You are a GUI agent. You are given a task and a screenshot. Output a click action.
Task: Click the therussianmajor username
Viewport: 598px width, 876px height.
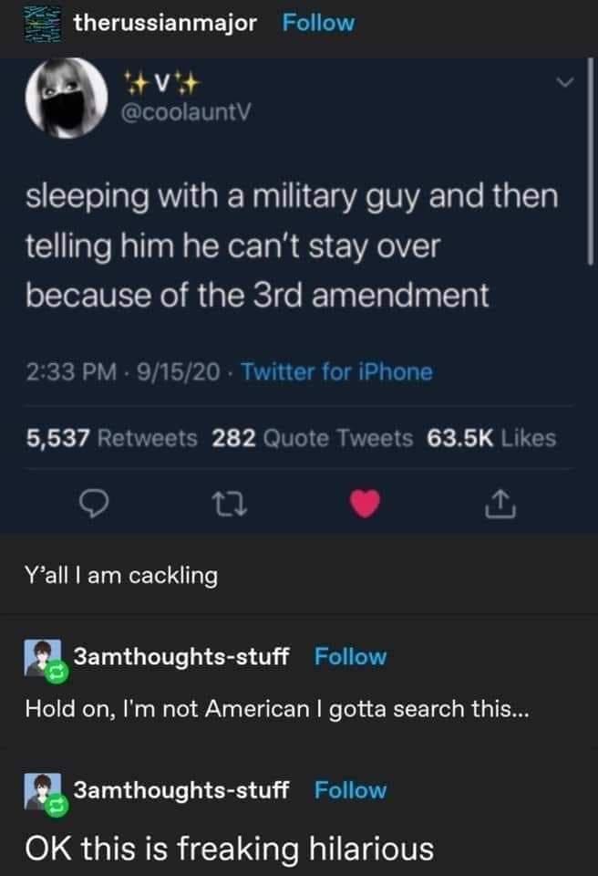coord(165,23)
